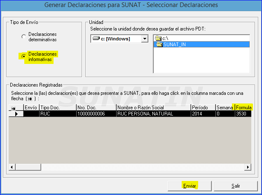Click the Enviar button
The width and height of the screenshot is (262, 195).
[x=189, y=186]
